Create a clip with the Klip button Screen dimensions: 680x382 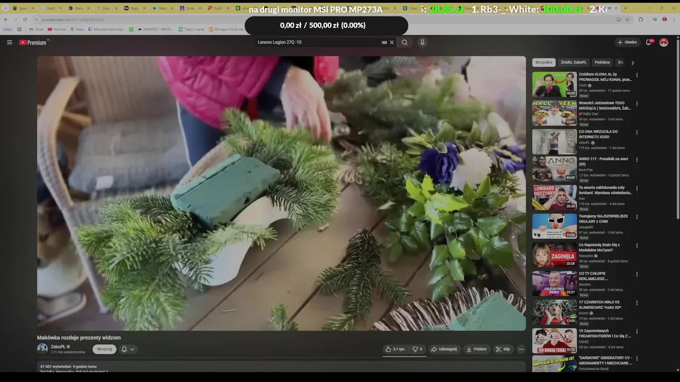click(503, 349)
